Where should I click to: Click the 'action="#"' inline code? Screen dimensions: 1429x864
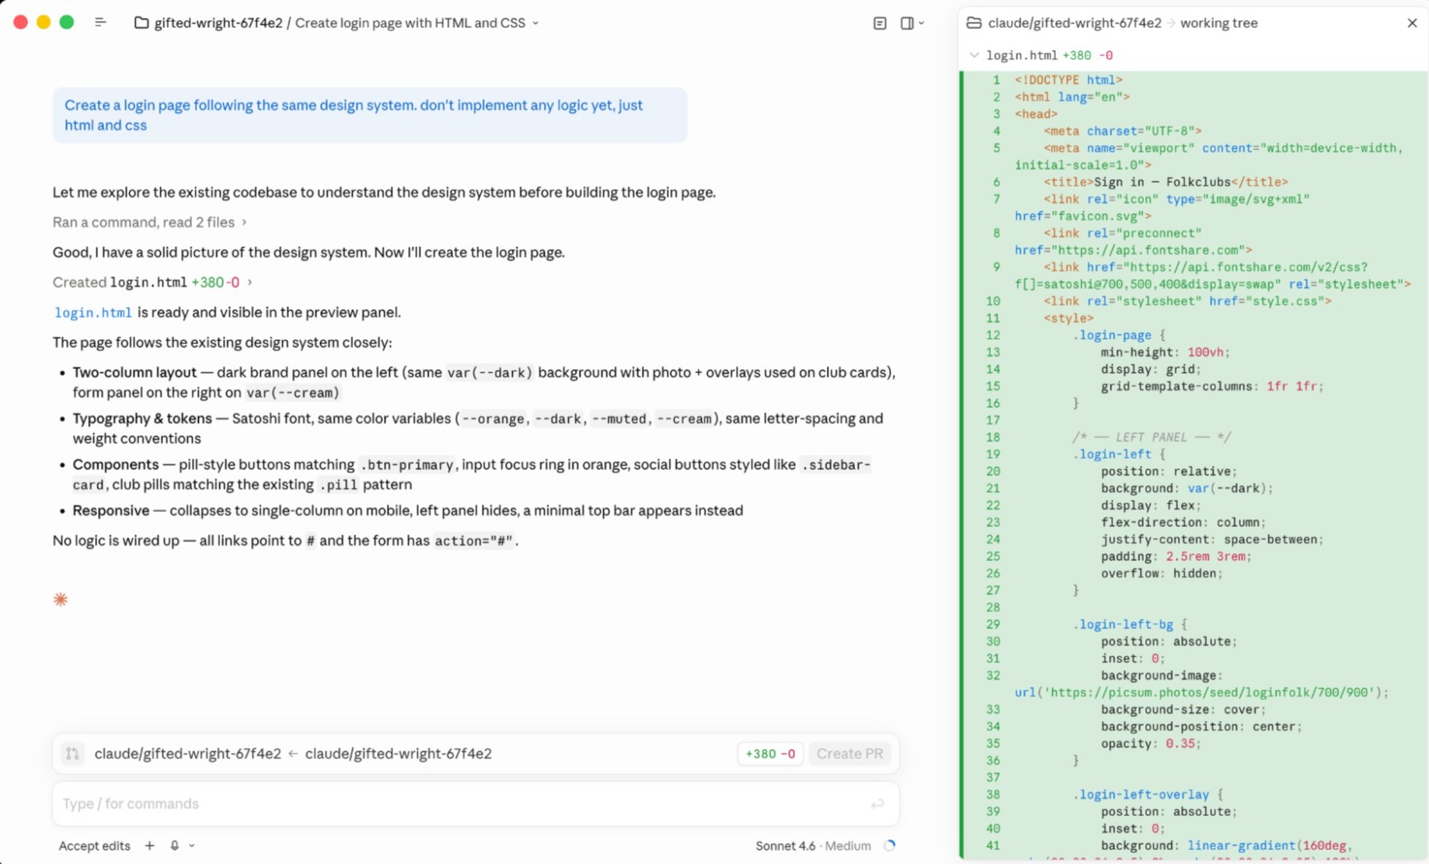473,541
